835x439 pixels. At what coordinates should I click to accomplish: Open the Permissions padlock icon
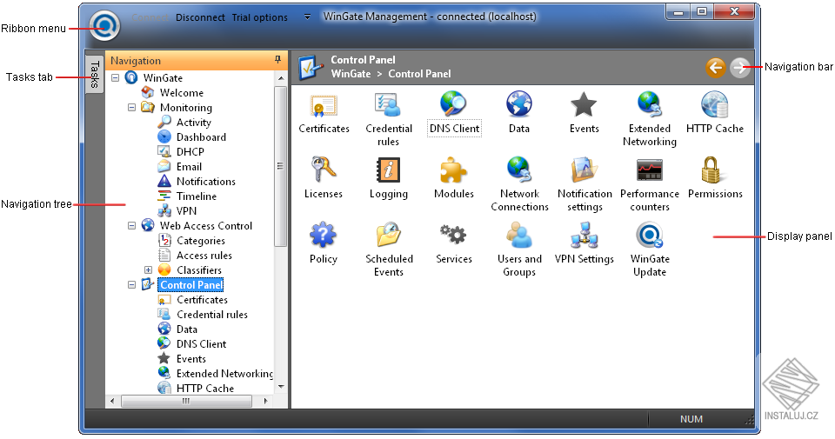[711, 170]
